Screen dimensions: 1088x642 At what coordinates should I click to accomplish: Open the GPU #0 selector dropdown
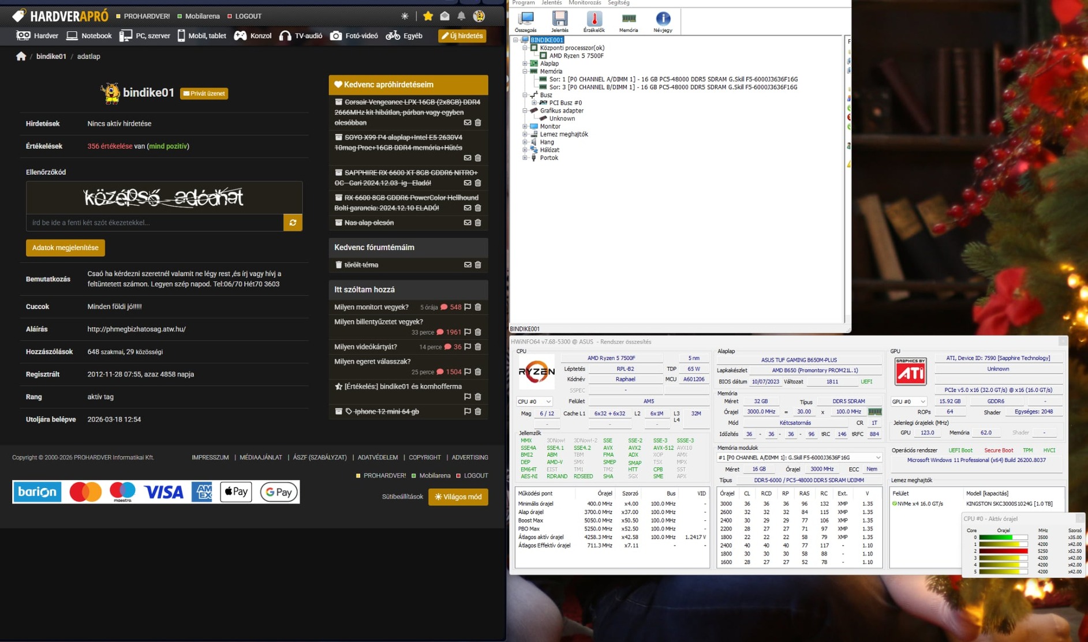908,401
